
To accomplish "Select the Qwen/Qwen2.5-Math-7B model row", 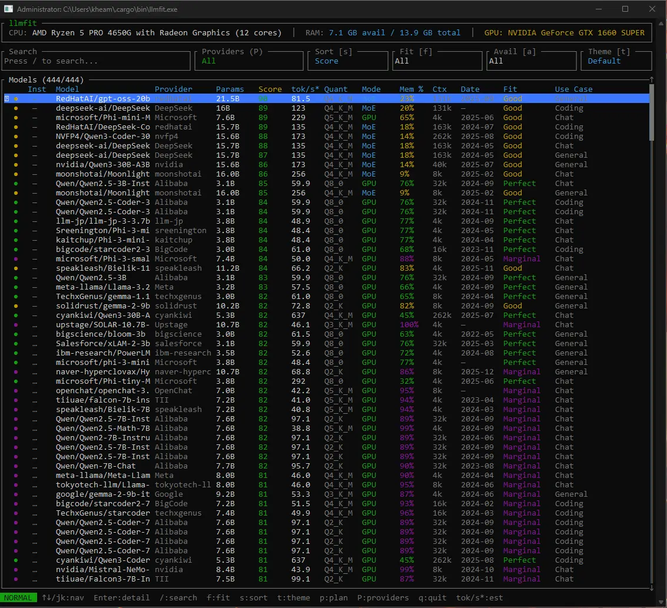I will pos(326,428).
